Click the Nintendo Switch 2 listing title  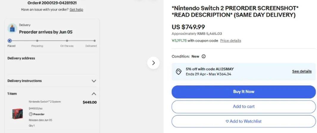click(x=235, y=11)
